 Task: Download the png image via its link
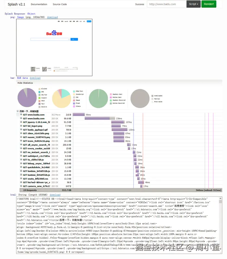[52, 17]
